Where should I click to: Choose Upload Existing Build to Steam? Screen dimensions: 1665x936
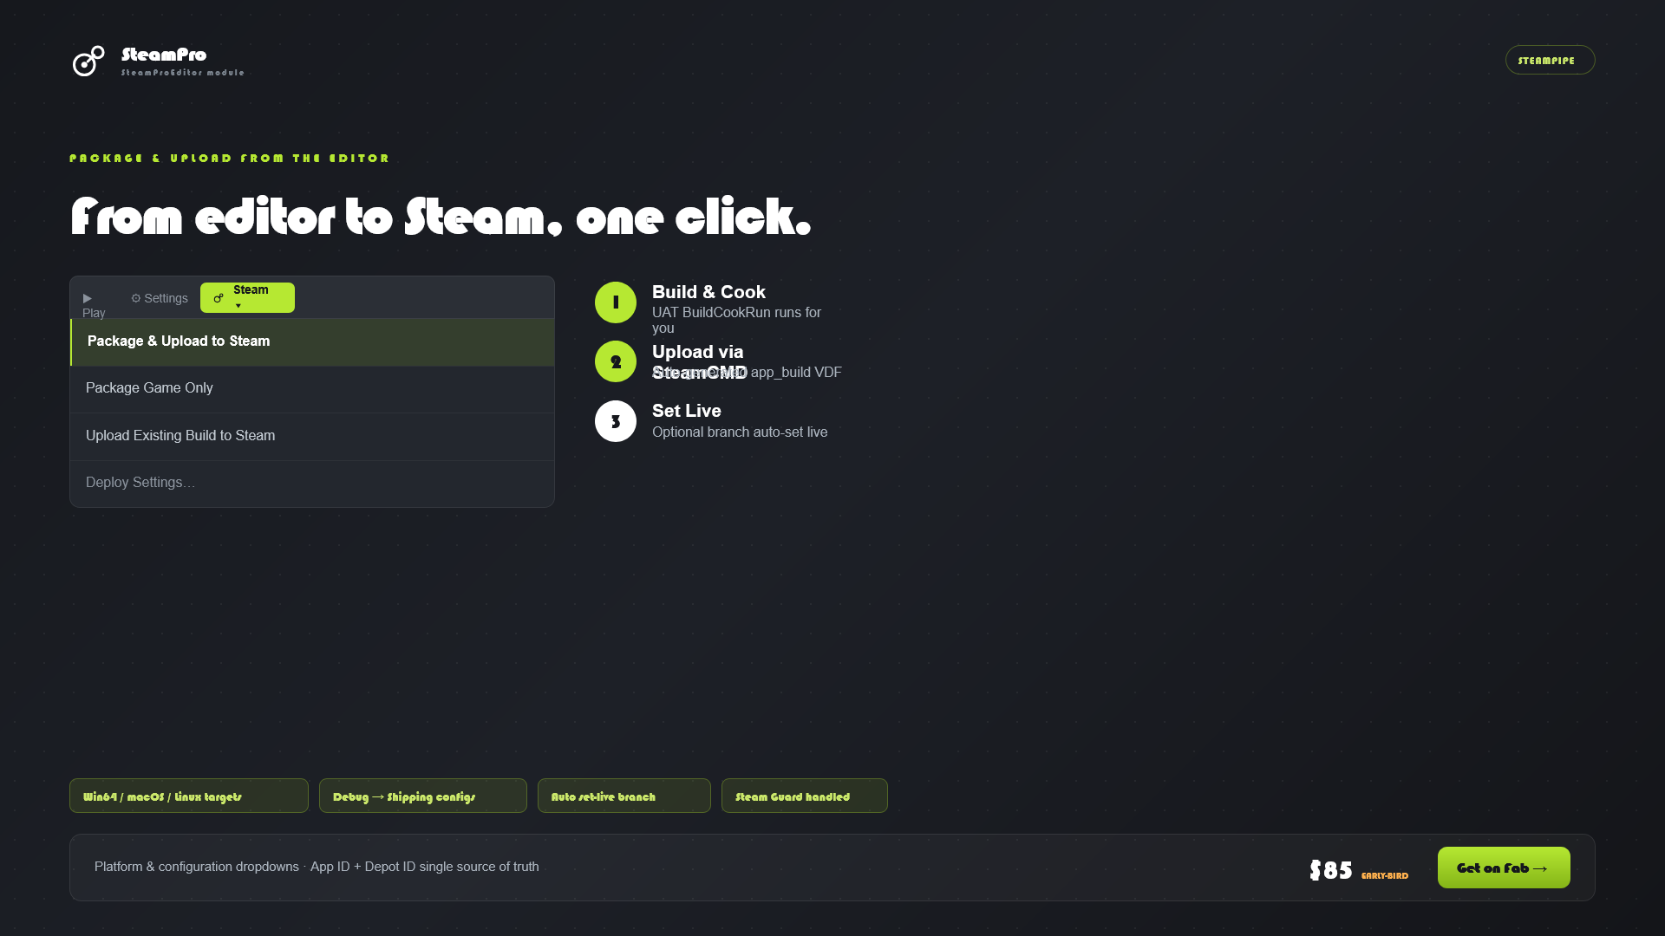(312, 436)
